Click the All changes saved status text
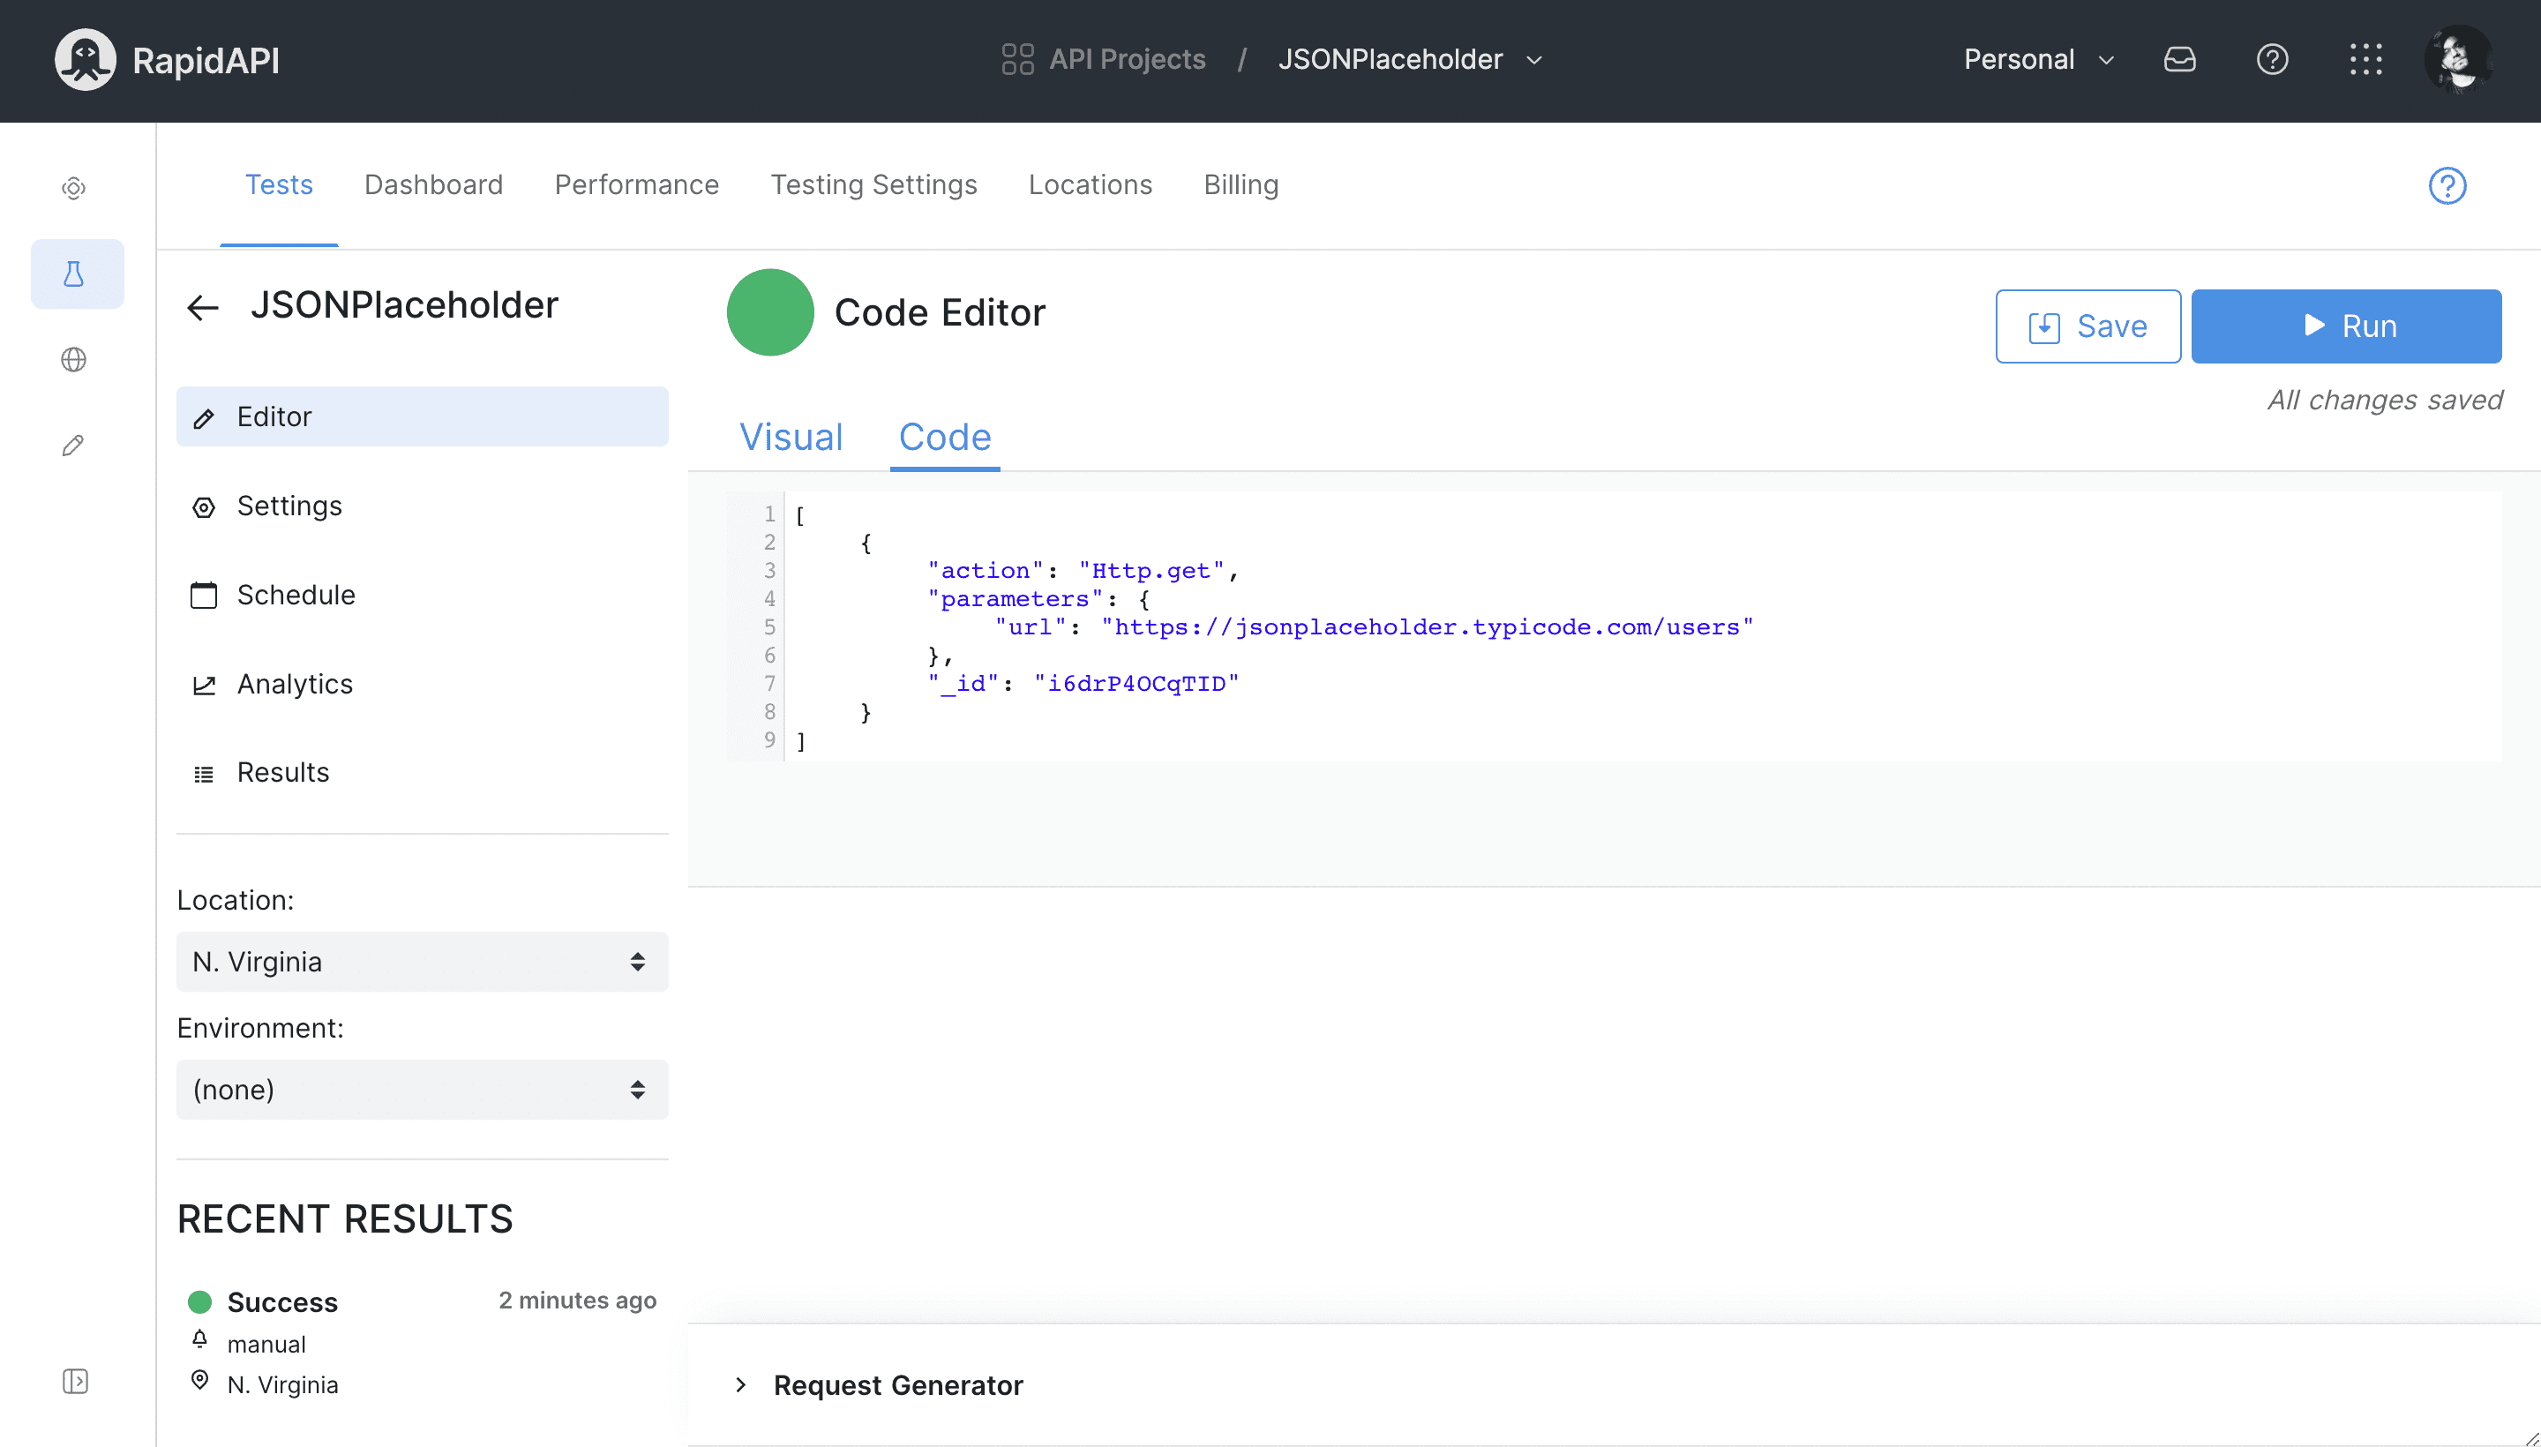Image resolution: width=2541 pixels, height=1447 pixels. [2384, 400]
